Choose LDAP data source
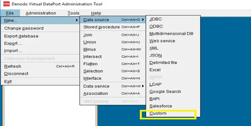The height and width of the screenshot is (126, 251). click(x=173, y=84)
